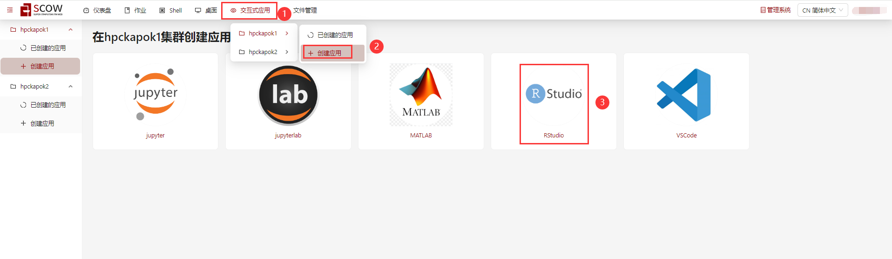Click the terminal icon beside Shell
892x259 pixels.
[x=162, y=10]
